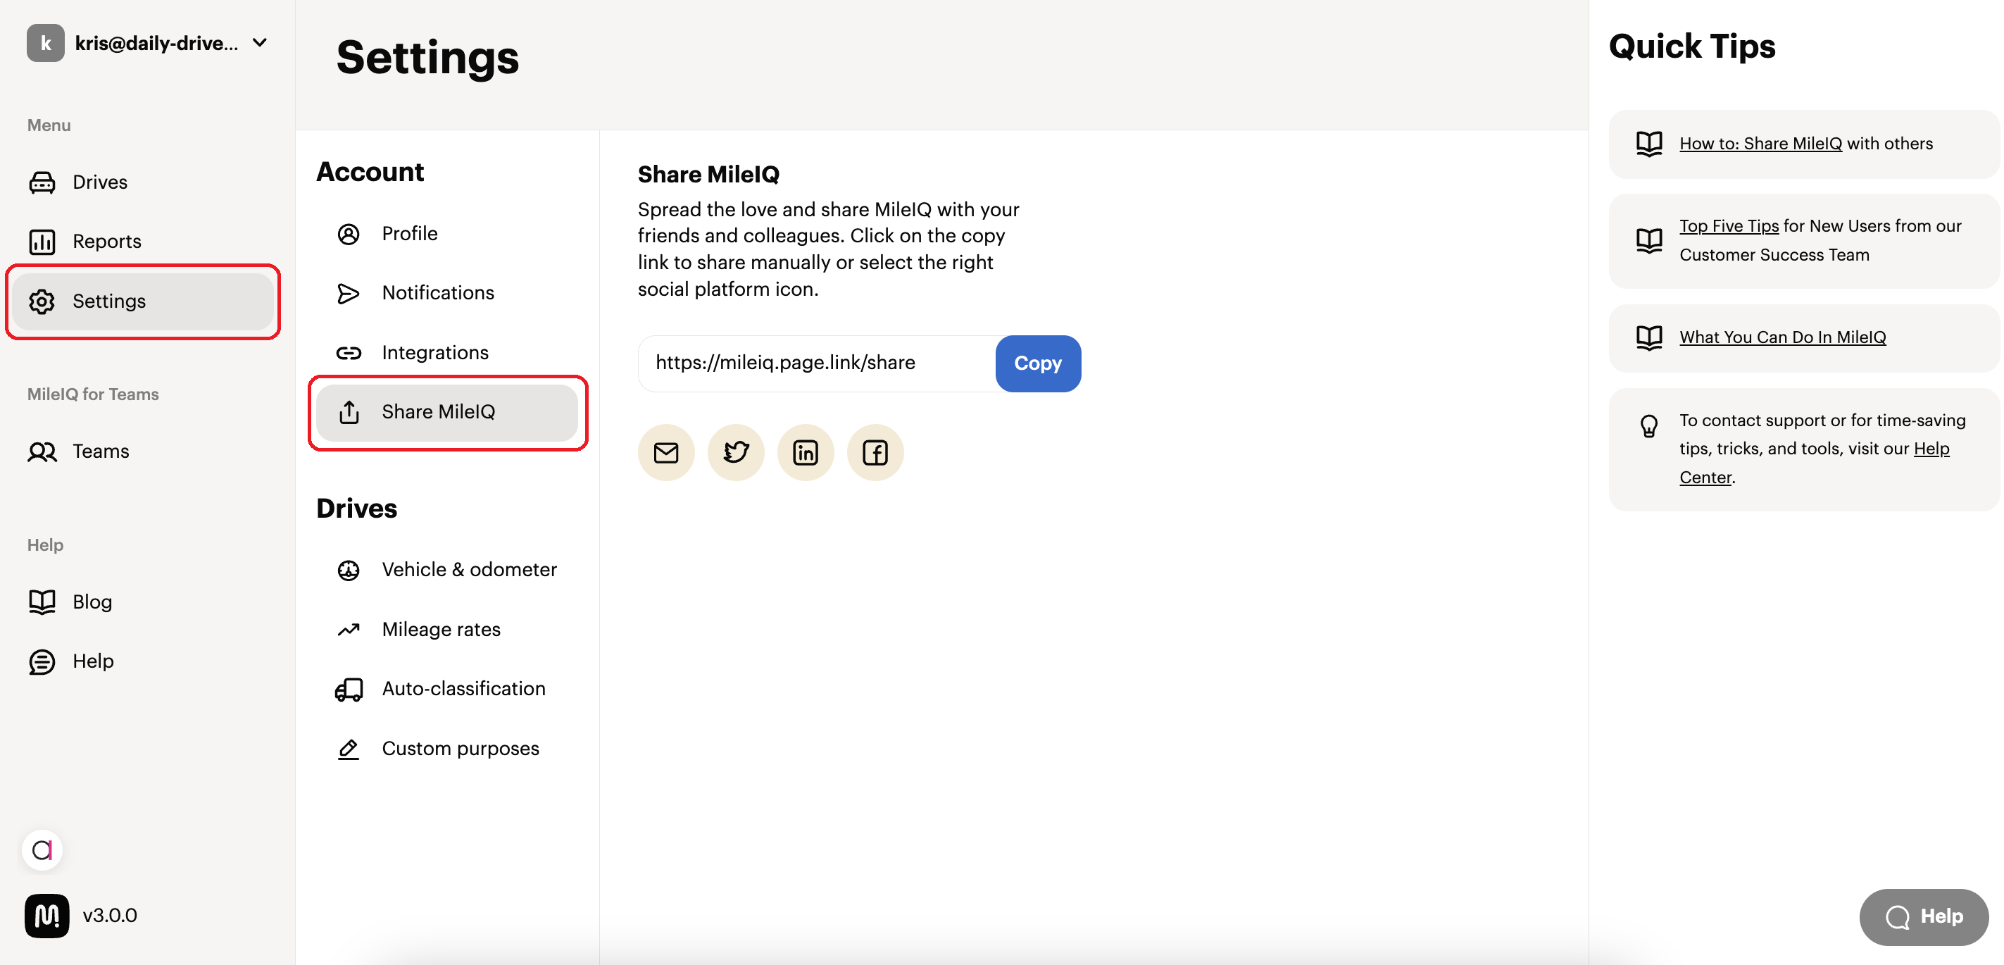2004x965 pixels.
Task: Share MileIQ on Twitter icon
Action: pos(736,452)
